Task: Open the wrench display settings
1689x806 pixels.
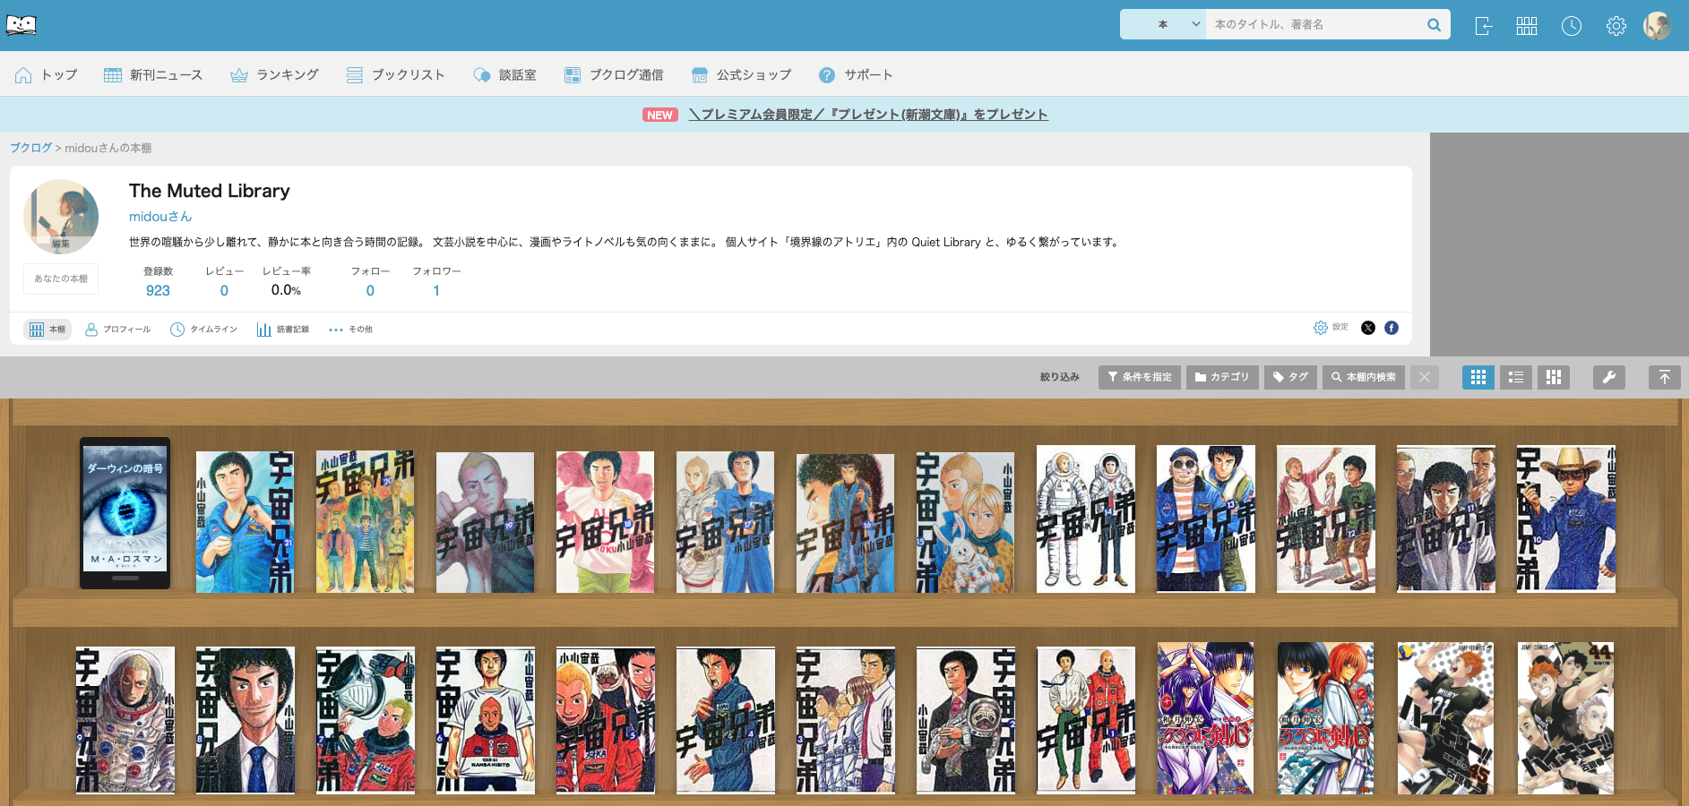Action: tap(1609, 377)
